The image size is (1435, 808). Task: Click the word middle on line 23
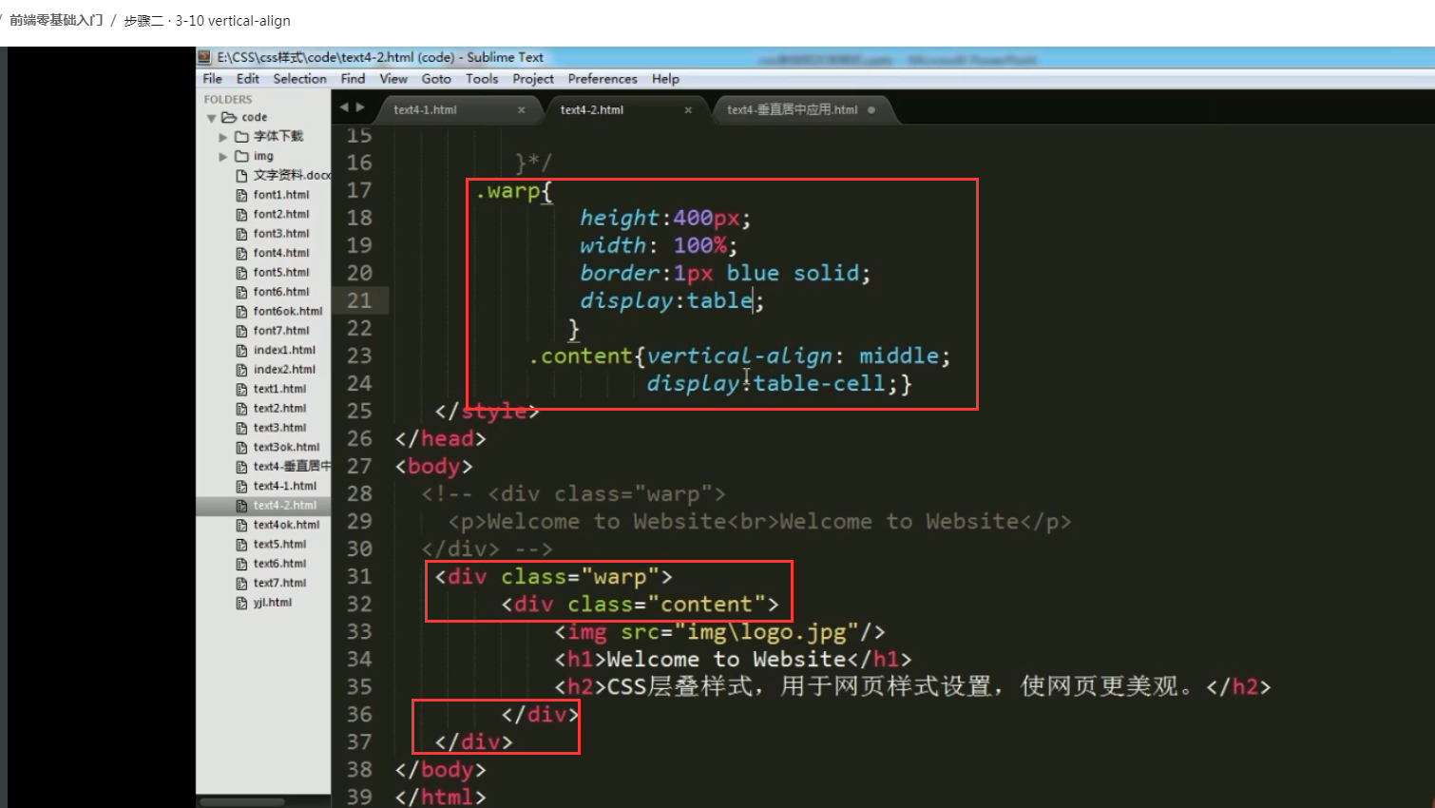click(x=899, y=356)
